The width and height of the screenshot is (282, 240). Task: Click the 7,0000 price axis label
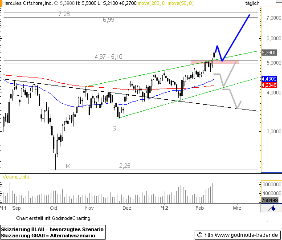[x=274, y=18]
